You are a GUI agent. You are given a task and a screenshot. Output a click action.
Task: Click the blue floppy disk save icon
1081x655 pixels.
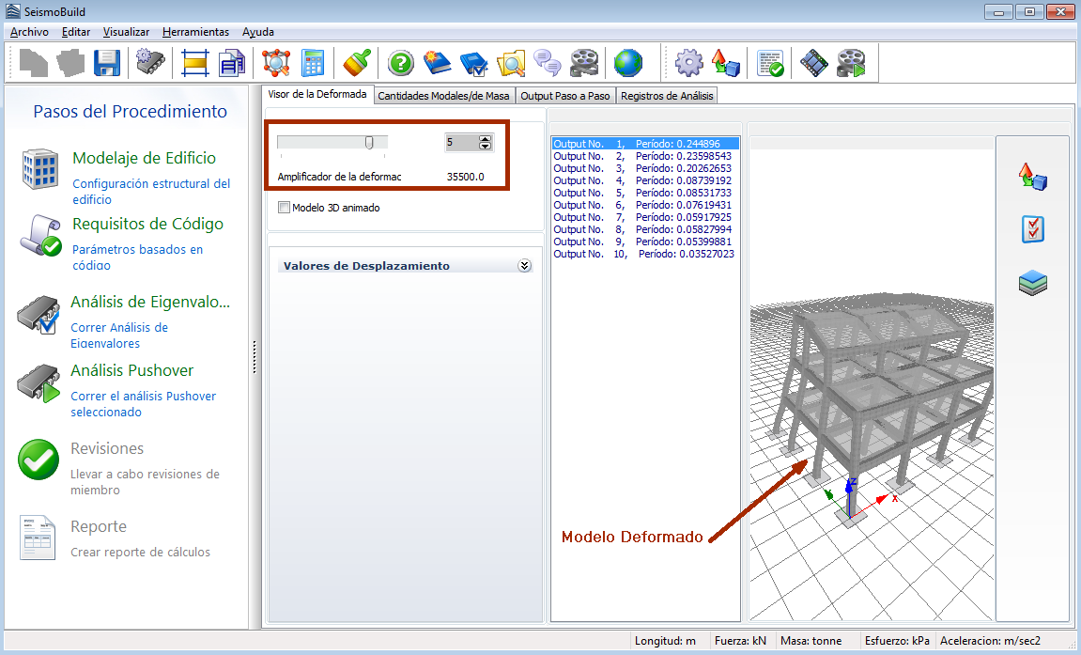[107, 63]
